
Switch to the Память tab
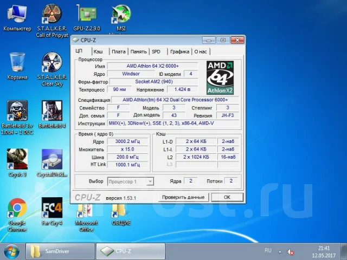pyautogui.click(x=139, y=51)
